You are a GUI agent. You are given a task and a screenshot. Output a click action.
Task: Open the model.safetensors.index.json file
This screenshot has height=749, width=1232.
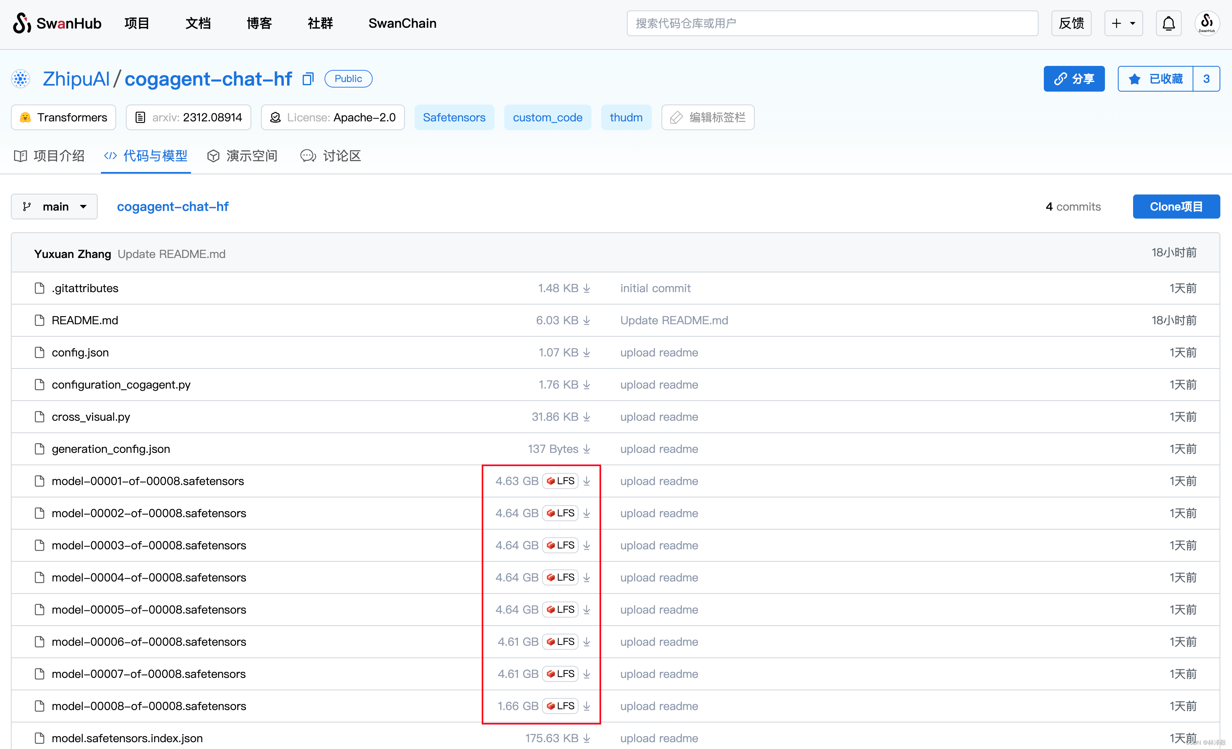(x=127, y=738)
